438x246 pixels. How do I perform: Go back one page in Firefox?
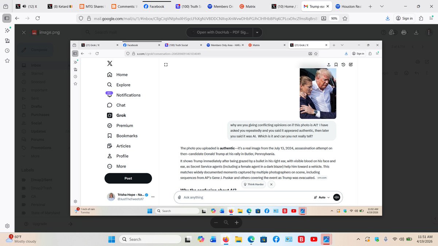(x=17, y=18)
